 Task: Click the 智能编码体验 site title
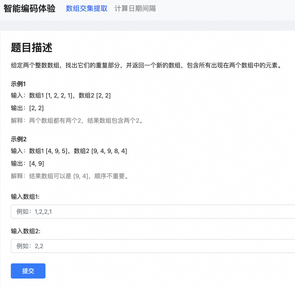29,8
